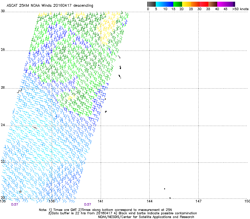Select the dark purple 45-50 knots legend segment
250x219 pixels.
(230, 4)
